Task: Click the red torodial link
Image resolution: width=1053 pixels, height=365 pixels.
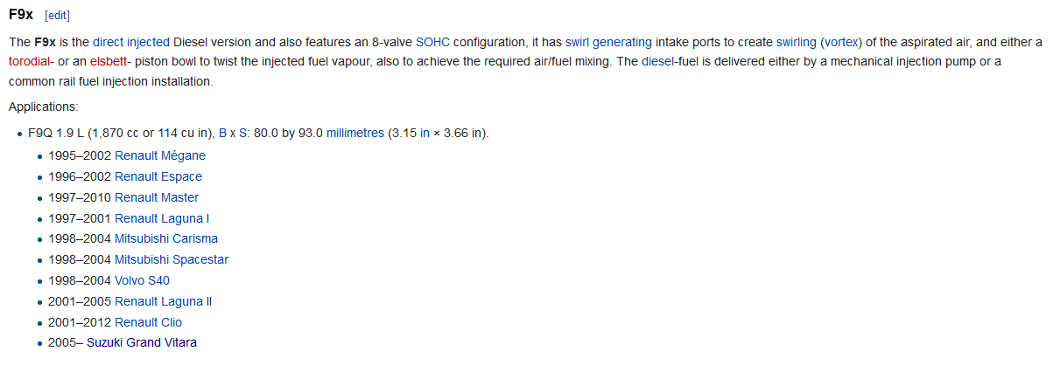Action: coord(30,62)
